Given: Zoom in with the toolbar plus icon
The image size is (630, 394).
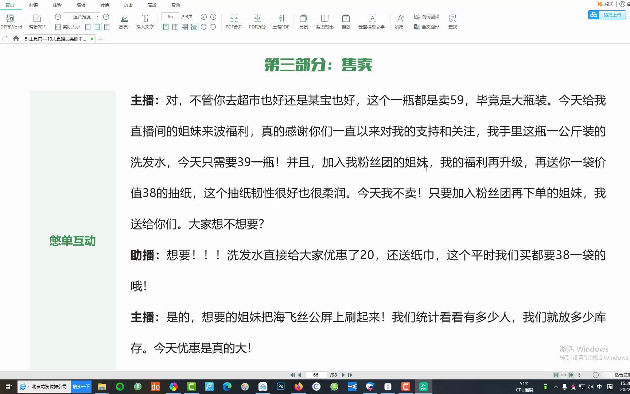Looking at the screenshot, I should point(106,17).
